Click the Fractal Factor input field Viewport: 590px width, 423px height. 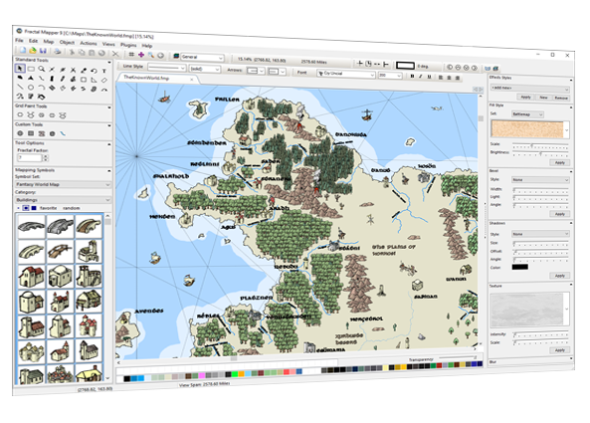[30, 157]
